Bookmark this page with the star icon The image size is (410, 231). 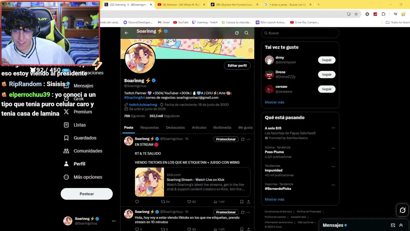356,14
